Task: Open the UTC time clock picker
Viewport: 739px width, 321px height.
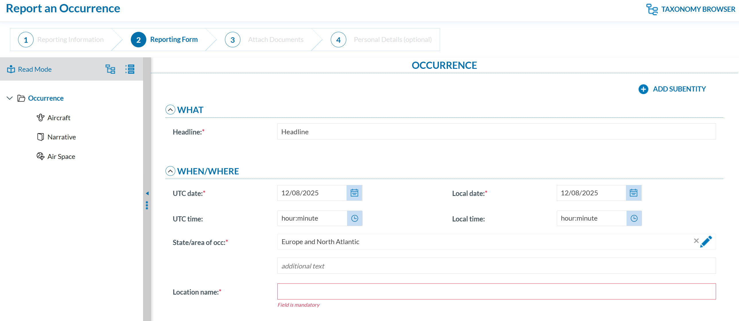Action: click(355, 218)
